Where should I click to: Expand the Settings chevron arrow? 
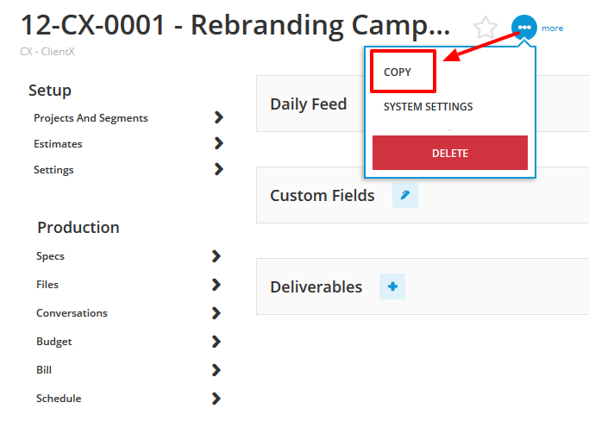point(219,169)
